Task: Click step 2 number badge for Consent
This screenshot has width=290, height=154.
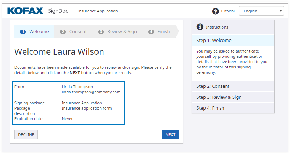Action: [63, 32]
